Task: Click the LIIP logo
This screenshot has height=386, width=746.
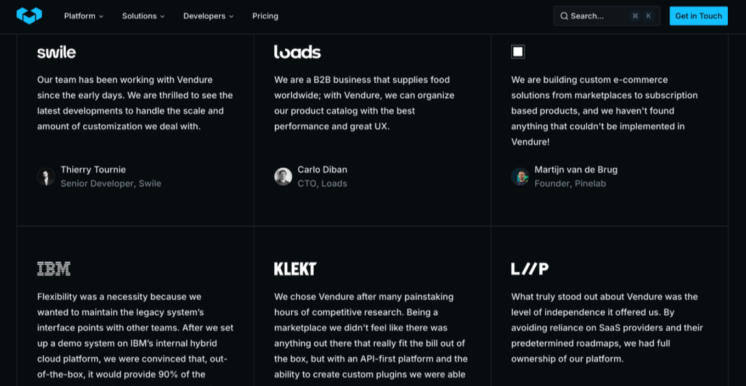Action: tap(530, 268)
